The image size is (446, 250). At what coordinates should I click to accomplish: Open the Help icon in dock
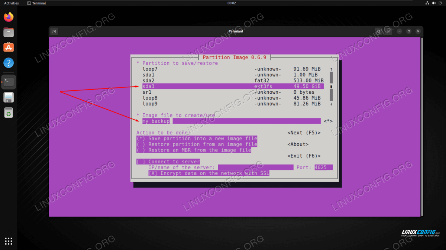pos(9,63)
